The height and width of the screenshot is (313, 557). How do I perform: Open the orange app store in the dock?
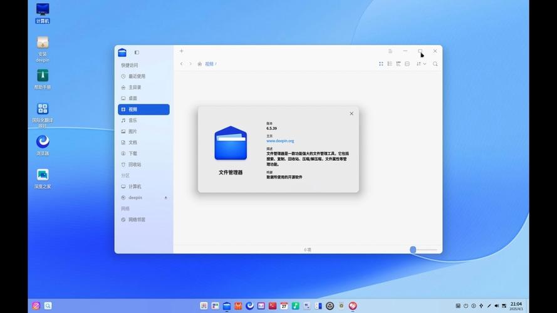(238, 305)
